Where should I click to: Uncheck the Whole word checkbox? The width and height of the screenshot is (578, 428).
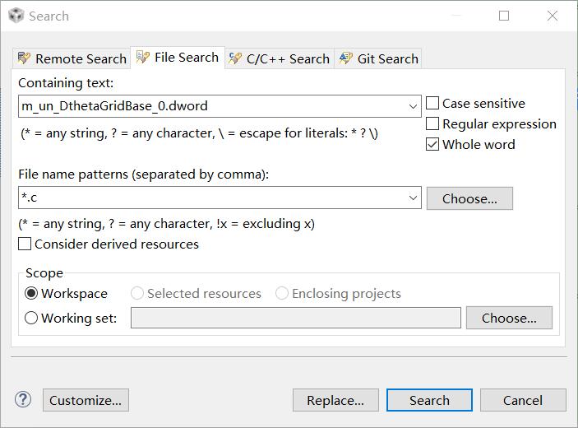tap(432, 145)
